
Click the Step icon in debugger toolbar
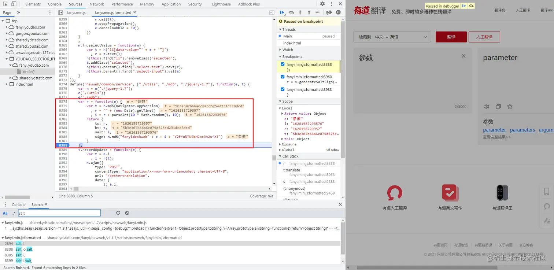(318, 12)
